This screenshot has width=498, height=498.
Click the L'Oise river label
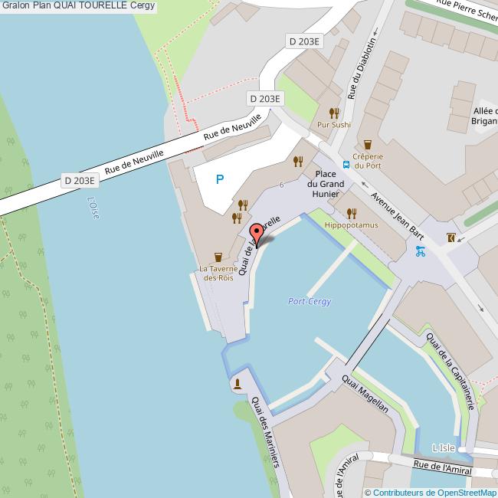pos(93,208)
